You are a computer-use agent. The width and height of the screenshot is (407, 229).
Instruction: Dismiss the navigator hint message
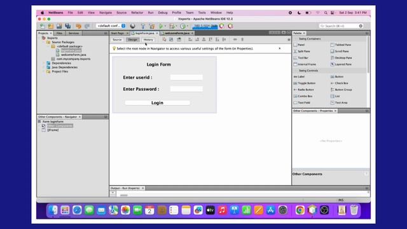(x=280, y=48)
